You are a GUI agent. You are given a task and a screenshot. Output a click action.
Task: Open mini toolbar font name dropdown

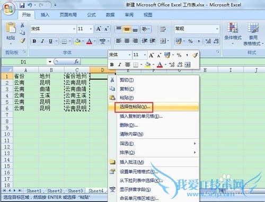tap(129, 55)
